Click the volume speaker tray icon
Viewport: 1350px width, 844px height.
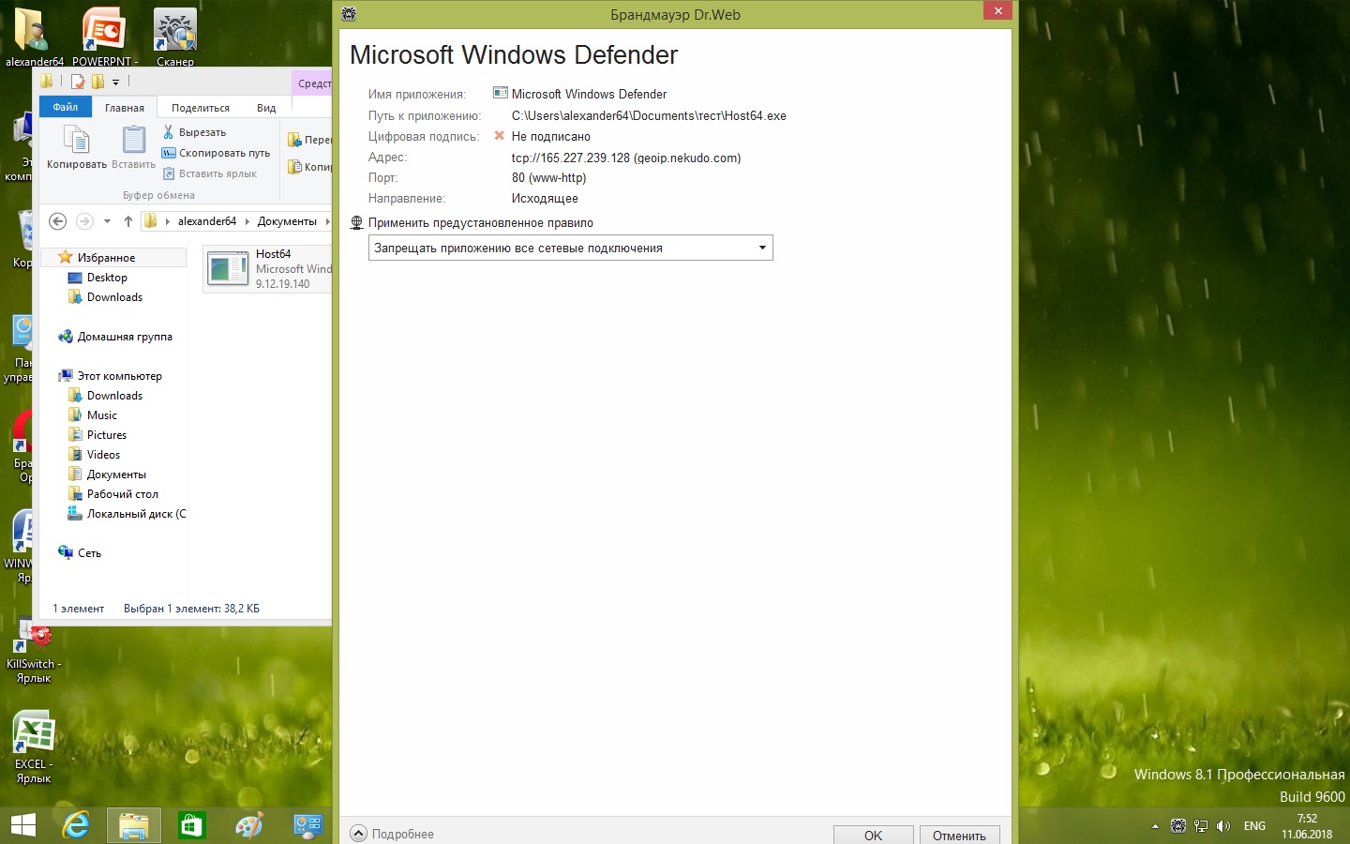pos(1222,826)
